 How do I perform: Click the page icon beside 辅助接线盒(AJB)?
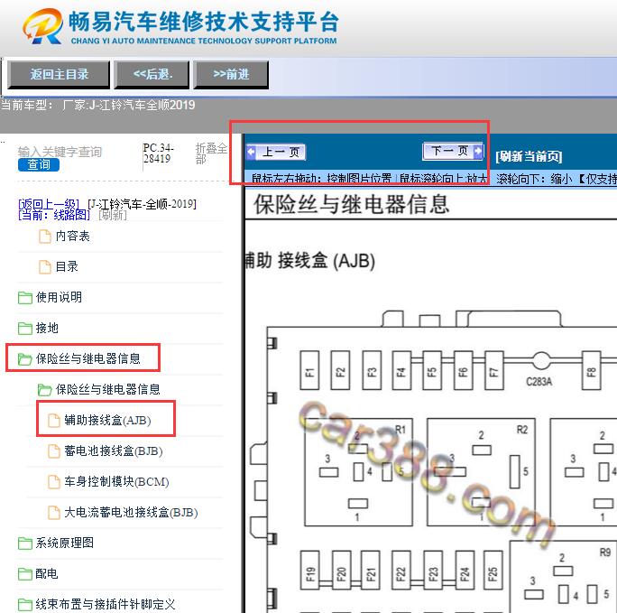pyautogui.click(x=54, y=421)
